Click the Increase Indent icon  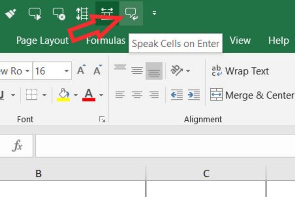pyautogui.click(x=194, y=95)
